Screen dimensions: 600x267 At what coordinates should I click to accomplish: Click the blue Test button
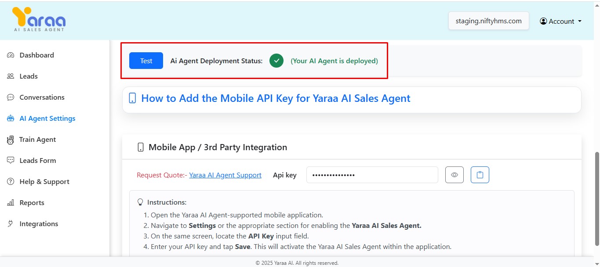146,61
